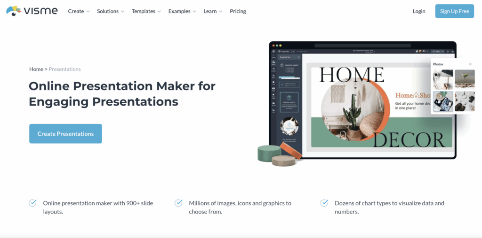Close the Photos panel with the X
This screenshot has height=238, width=482.
(x=470, y=64)
